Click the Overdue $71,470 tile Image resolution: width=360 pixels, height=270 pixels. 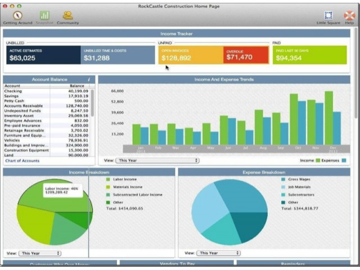click(x=246, y=55)
